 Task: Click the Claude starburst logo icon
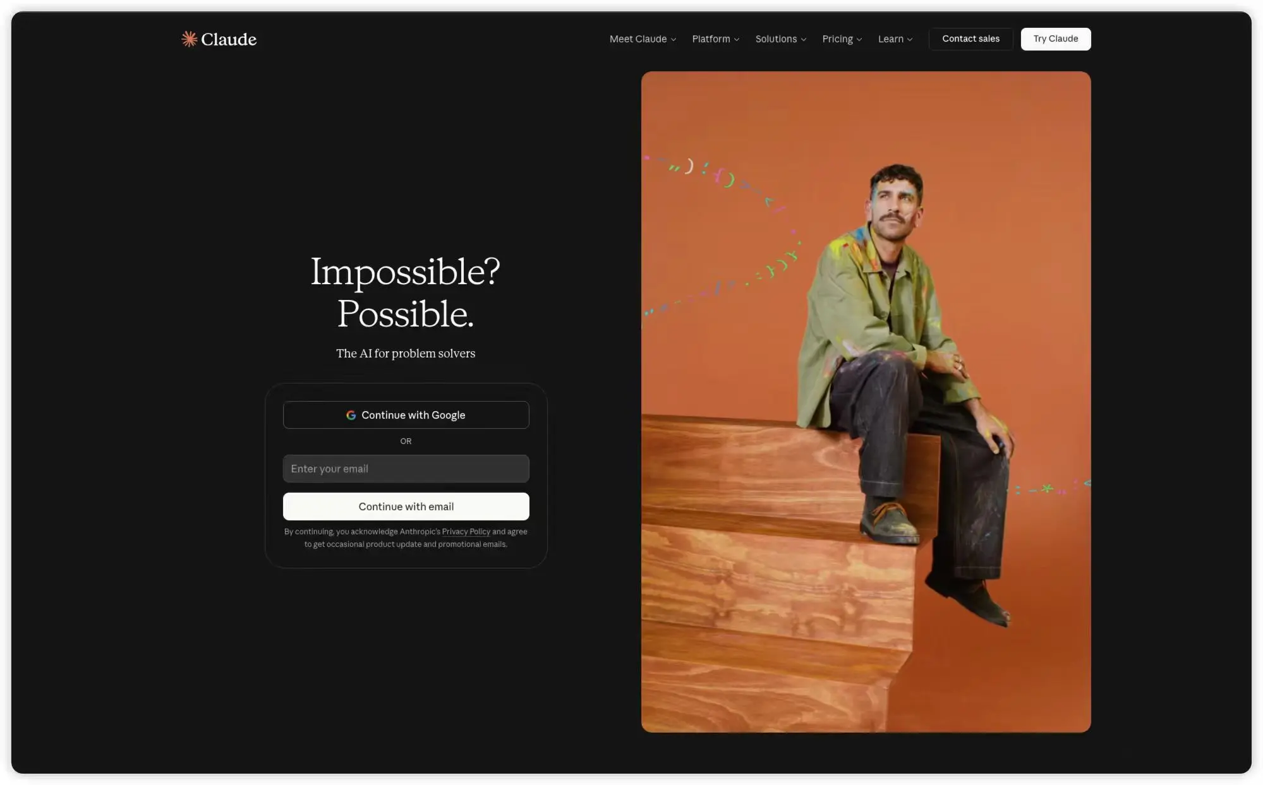tap(189, 39)
